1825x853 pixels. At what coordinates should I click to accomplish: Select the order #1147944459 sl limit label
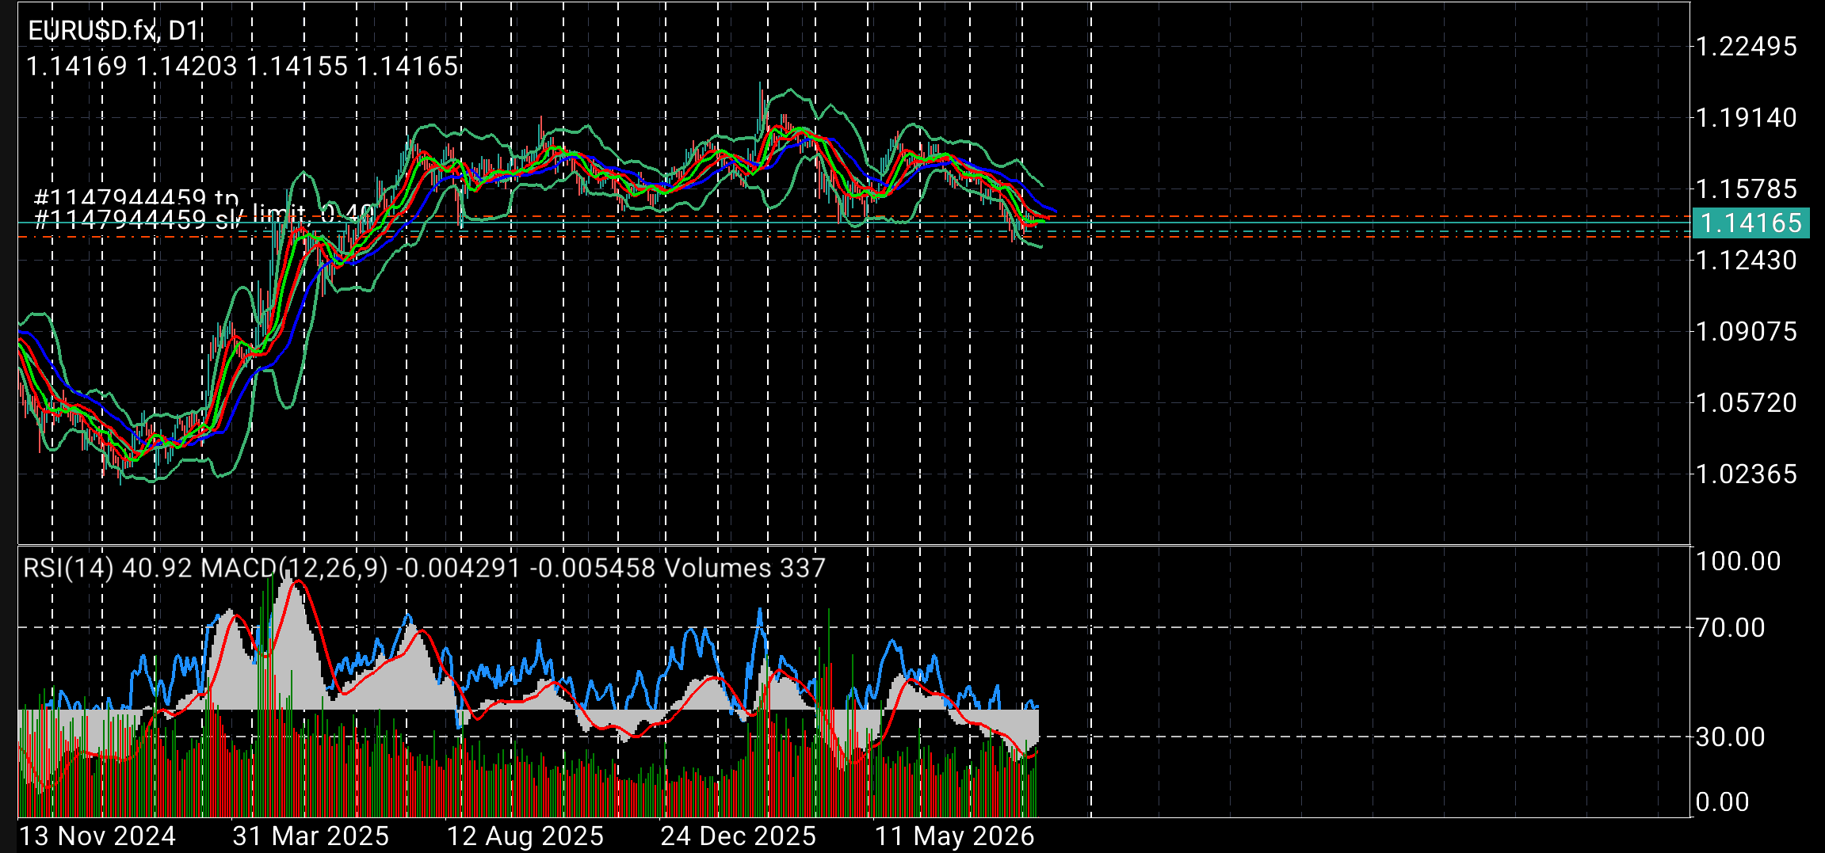tap(204, 216)
